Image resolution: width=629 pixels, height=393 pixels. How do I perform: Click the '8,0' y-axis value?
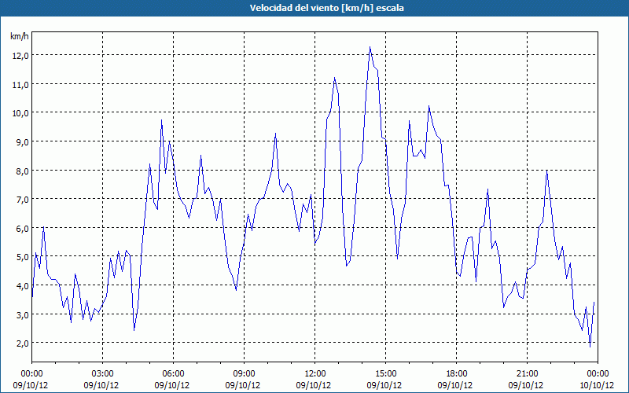(x=22, y=171)
